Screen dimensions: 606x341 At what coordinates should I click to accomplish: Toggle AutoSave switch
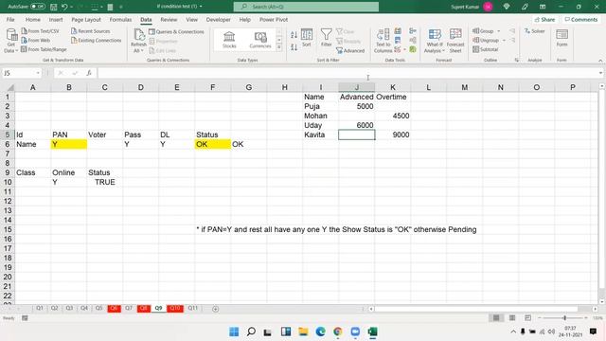pos(38,7)
